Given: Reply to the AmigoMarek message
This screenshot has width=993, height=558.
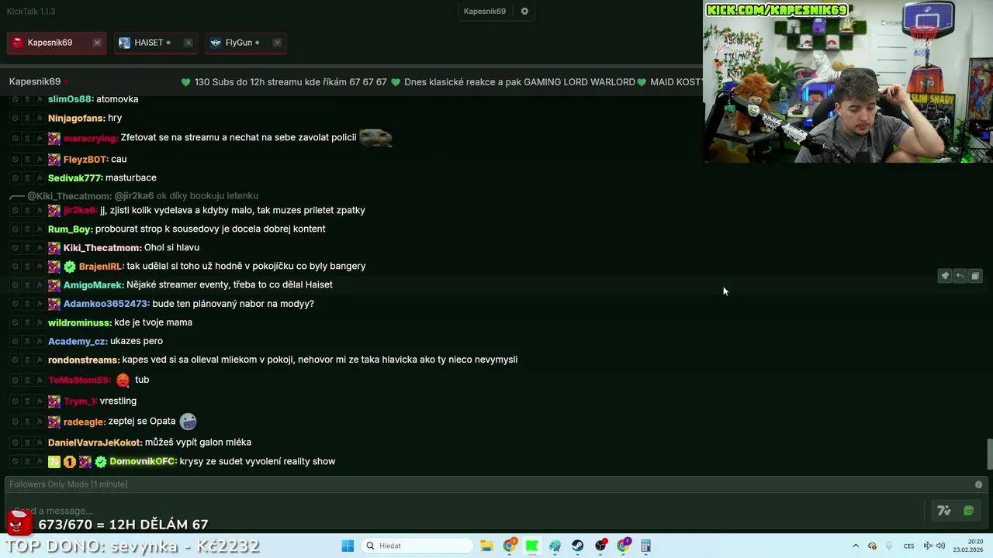Looking at the screenshot, I should tap(960, 276).
